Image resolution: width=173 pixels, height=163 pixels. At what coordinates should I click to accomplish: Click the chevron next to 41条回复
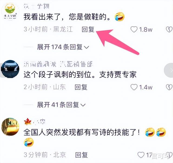(x=83, y=105)
